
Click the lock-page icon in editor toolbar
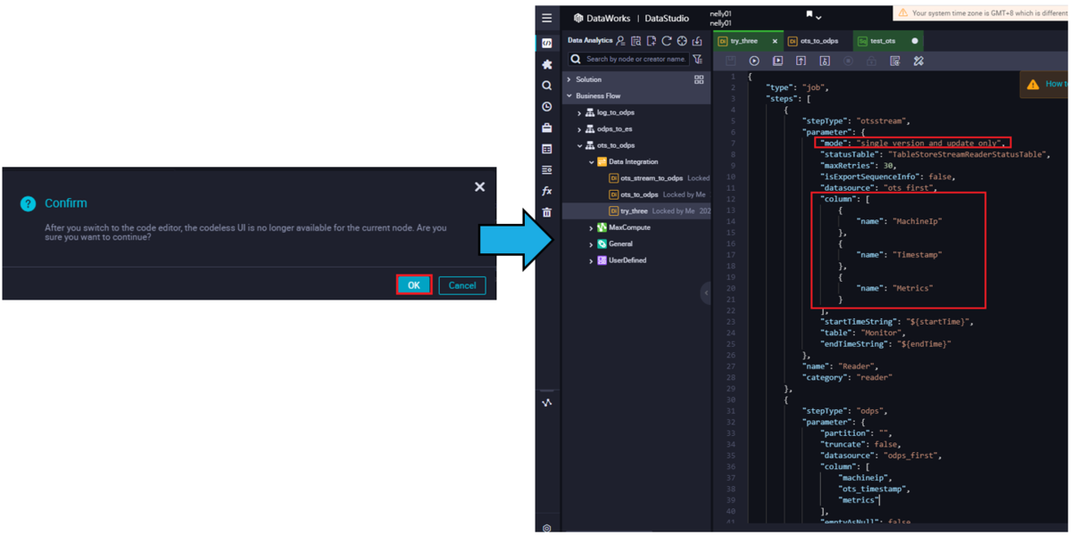point(825,61)
